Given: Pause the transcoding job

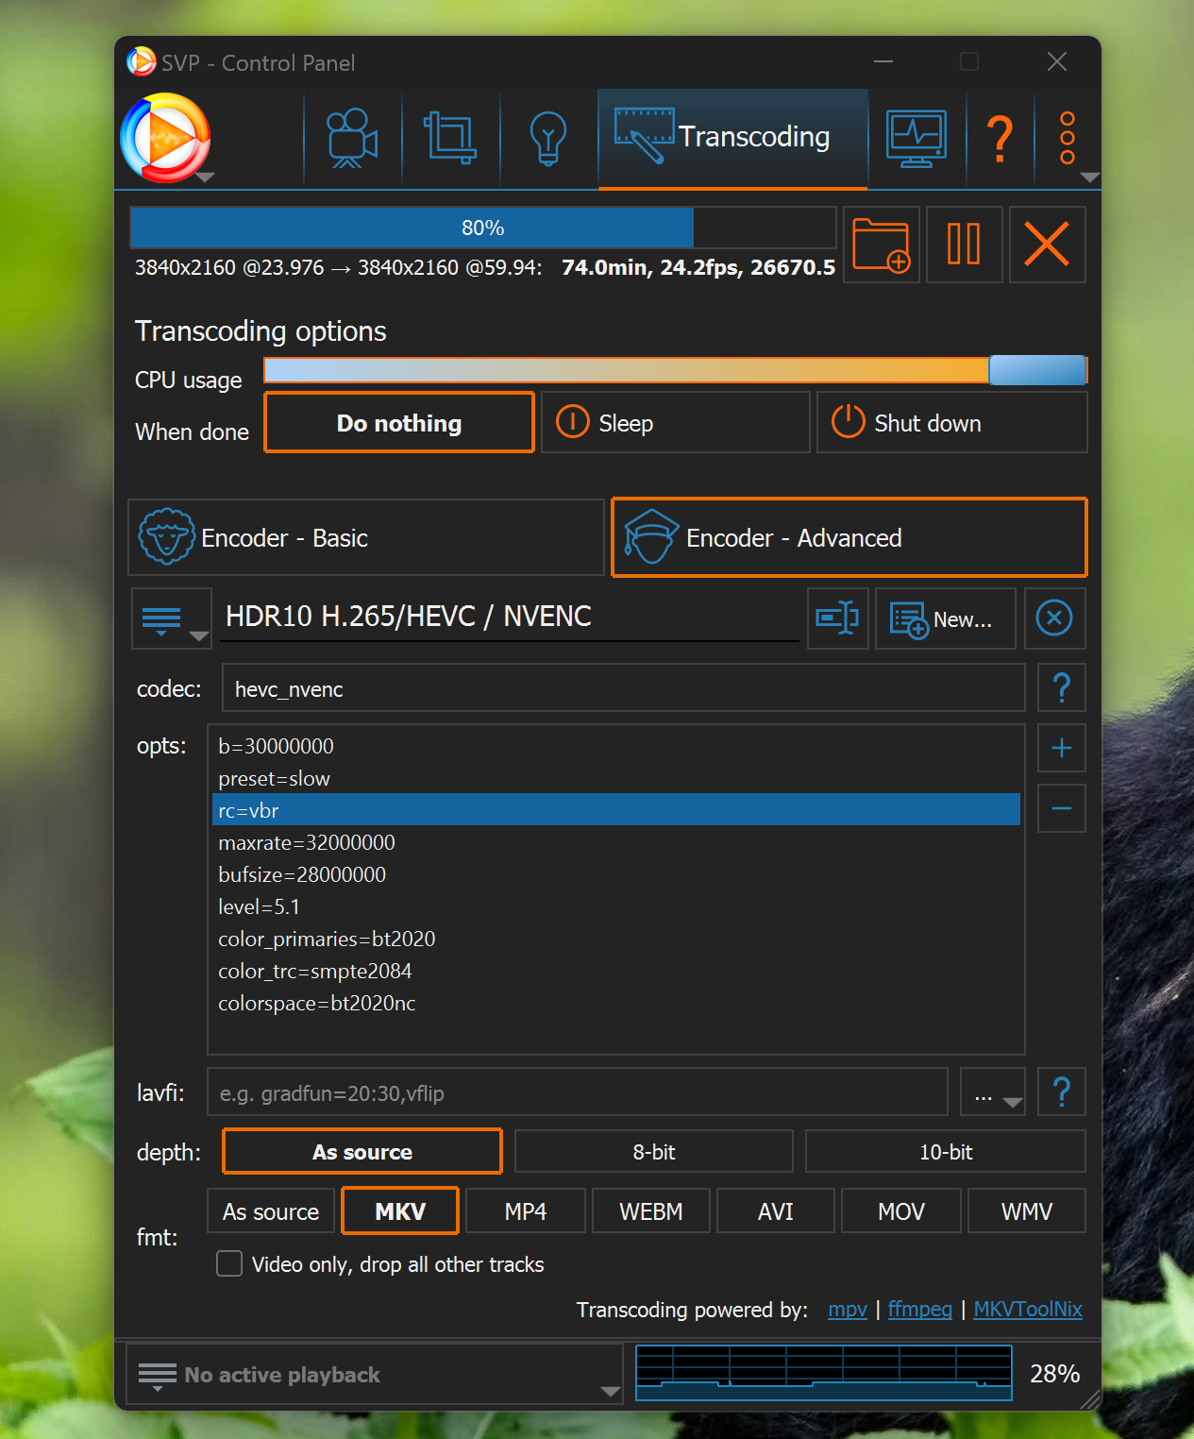Looking at the screenshot, I should tap(964, 245).
